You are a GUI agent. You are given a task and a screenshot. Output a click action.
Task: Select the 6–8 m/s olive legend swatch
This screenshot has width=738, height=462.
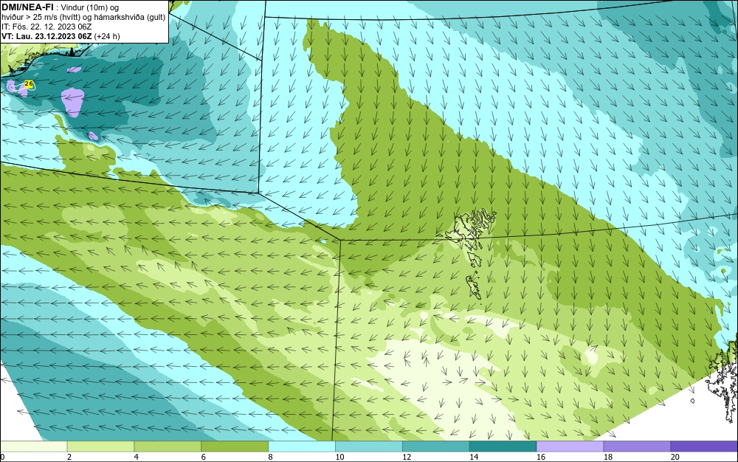235,446
